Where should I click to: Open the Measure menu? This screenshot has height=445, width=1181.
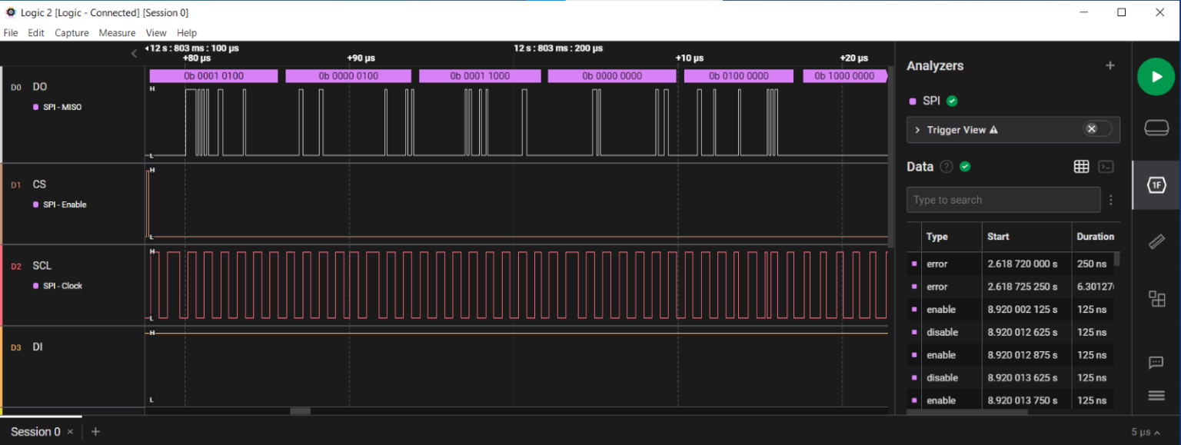coord(117,33)
